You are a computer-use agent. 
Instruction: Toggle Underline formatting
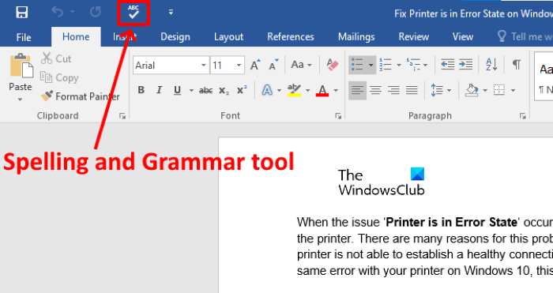pos(178,90)
